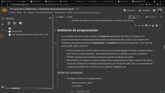Open a new browser tab

click(148, 2)
